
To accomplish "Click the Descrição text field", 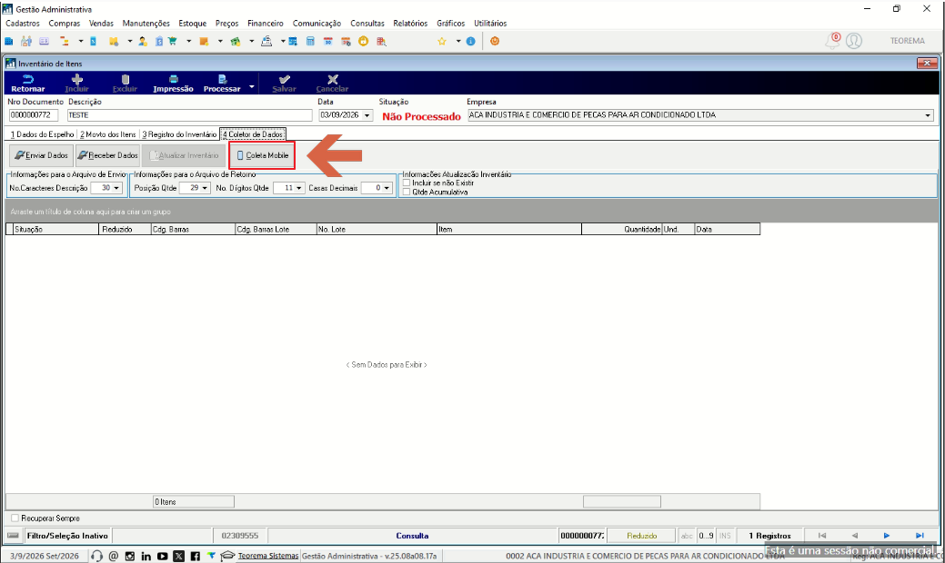I will [x=190, y=115].
